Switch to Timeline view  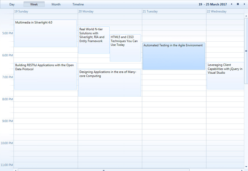[78, 4]
